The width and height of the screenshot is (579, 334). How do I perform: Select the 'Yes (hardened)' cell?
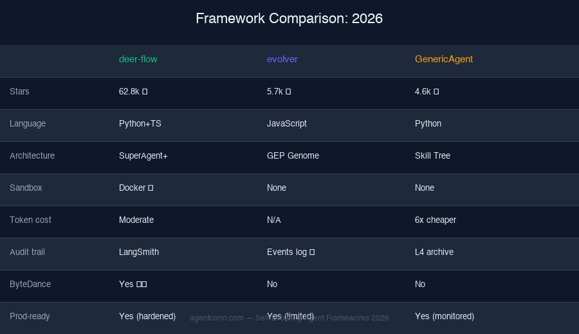coord(147,316)
